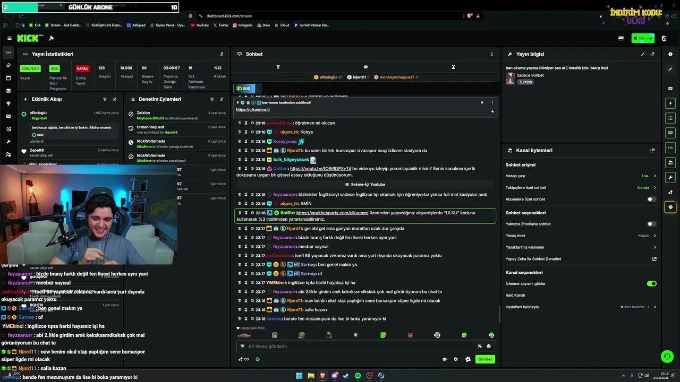Open Windows Start menu
680x382 pixels.
299,376
